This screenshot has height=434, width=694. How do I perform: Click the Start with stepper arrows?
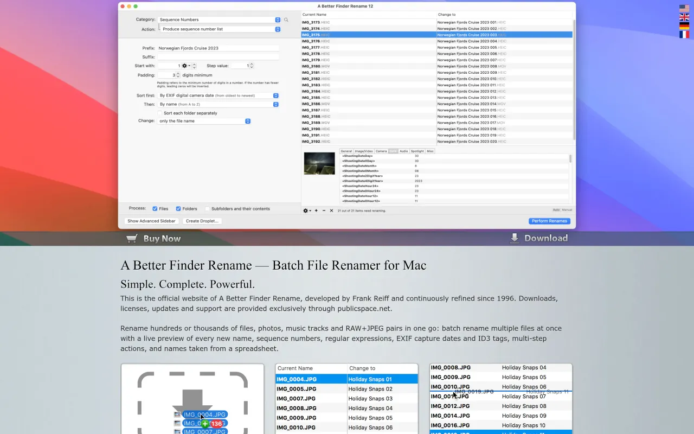(x=194, y=66)
